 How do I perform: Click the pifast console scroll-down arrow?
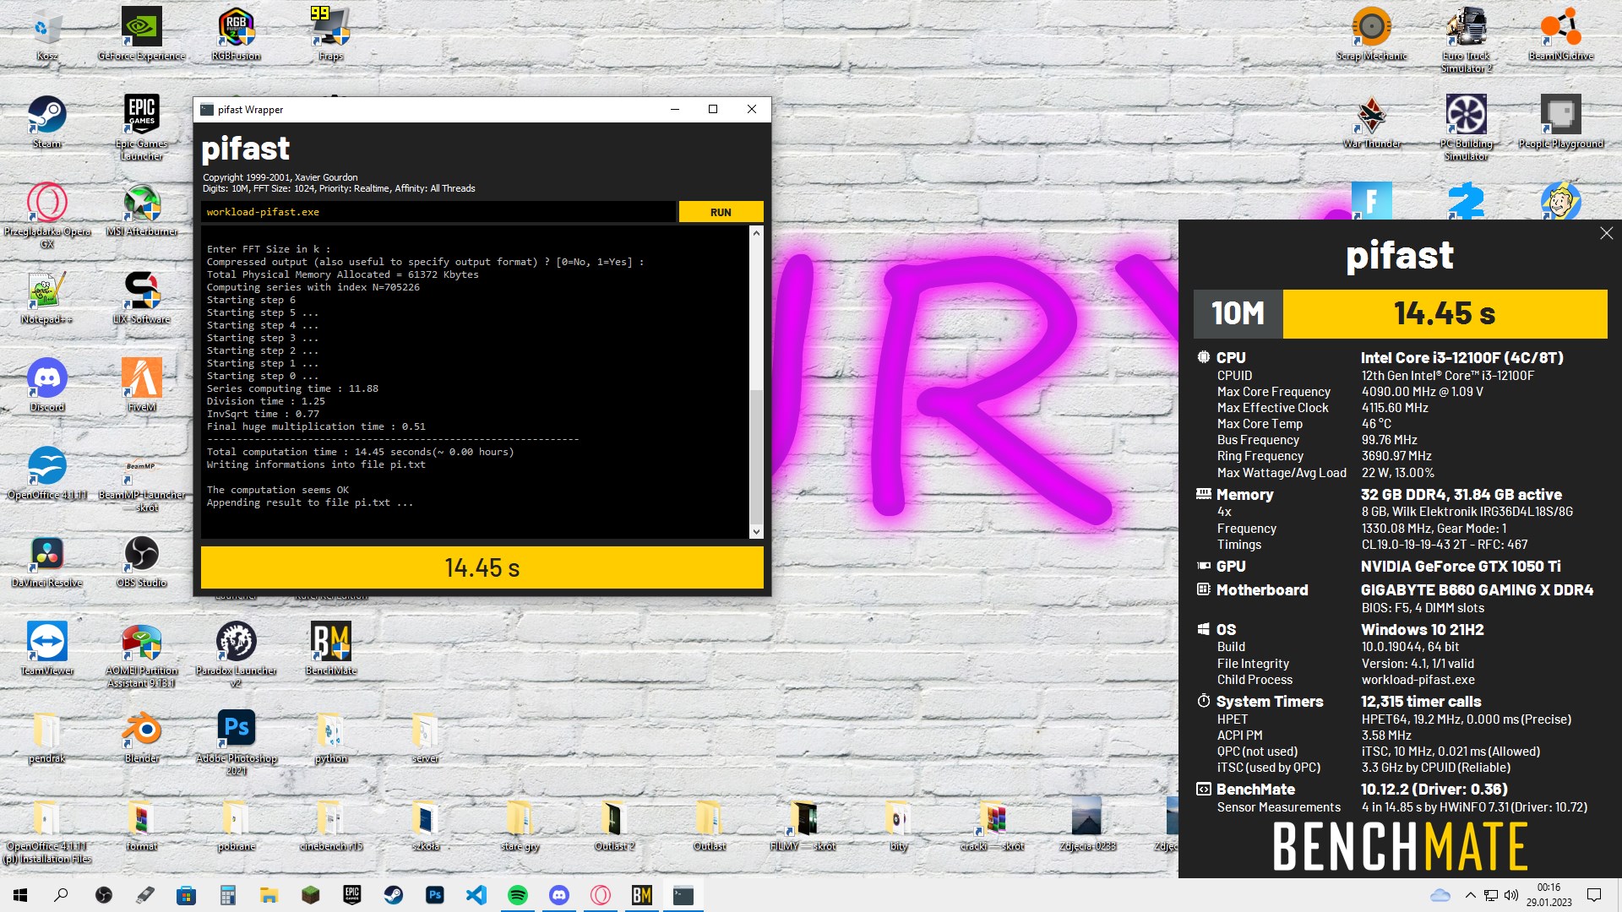[x=756, y=532]
